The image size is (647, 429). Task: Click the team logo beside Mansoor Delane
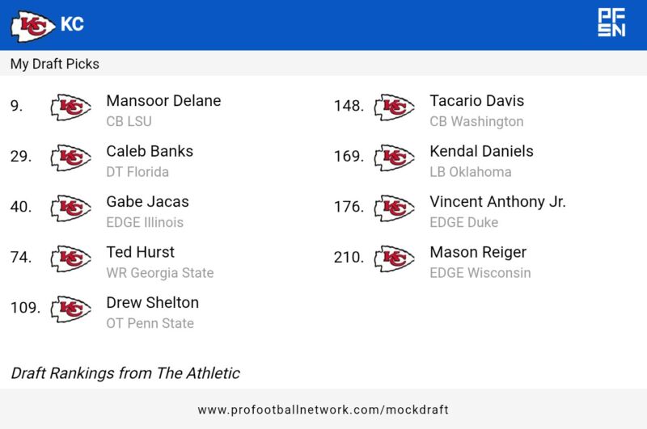pos(70,107)
